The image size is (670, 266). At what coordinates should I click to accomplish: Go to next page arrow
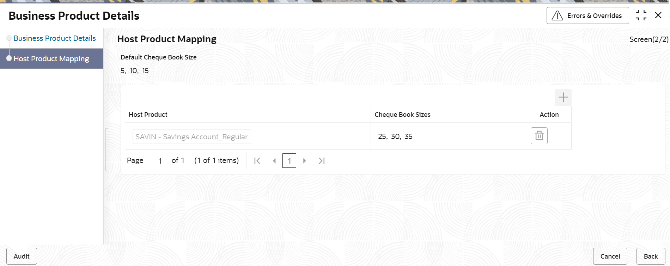click(304, 161)
